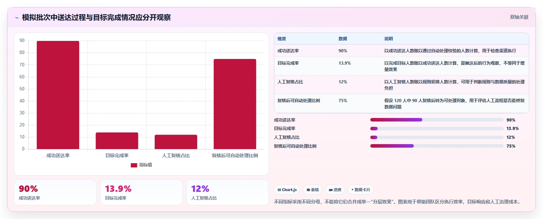Click the 目标完成率 progress bar showing 13.9%
The width and height of the screenshot is (543, 219).
tap(437, 129)
